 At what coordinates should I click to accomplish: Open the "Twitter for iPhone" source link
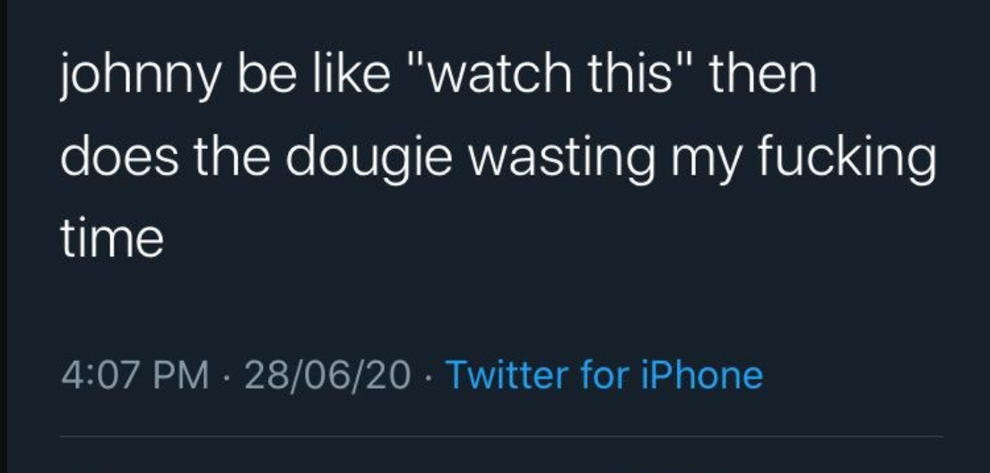tap(604, 374)
